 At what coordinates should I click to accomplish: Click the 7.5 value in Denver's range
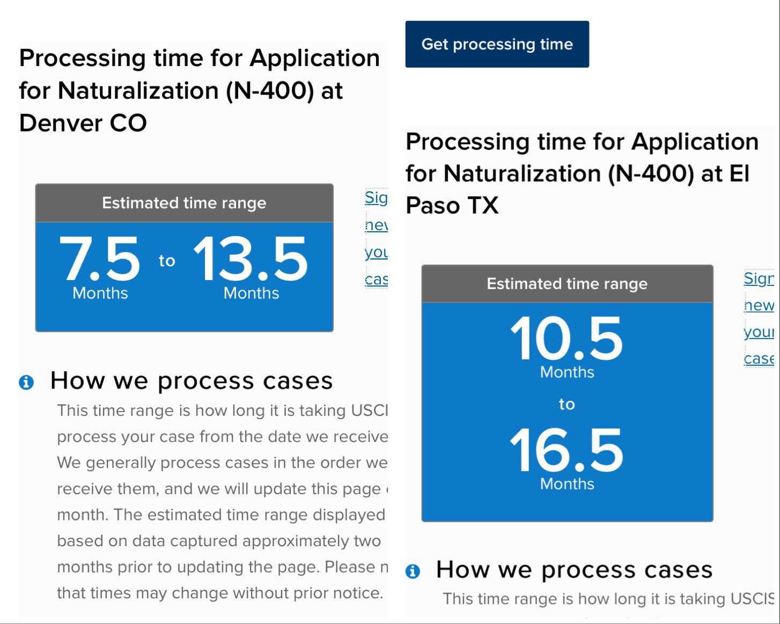pos(100,260)
